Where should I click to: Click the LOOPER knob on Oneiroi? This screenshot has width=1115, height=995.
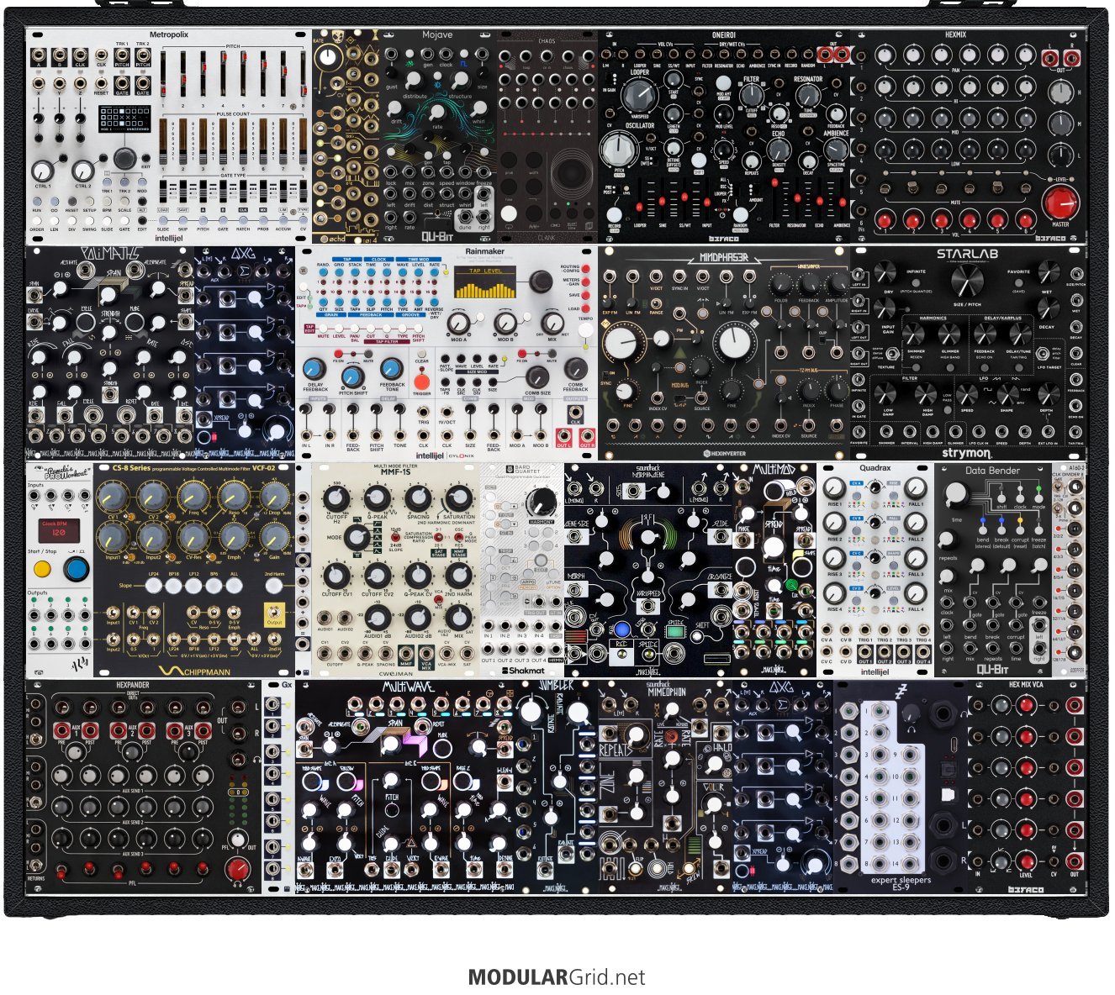[x=639, y=94]
